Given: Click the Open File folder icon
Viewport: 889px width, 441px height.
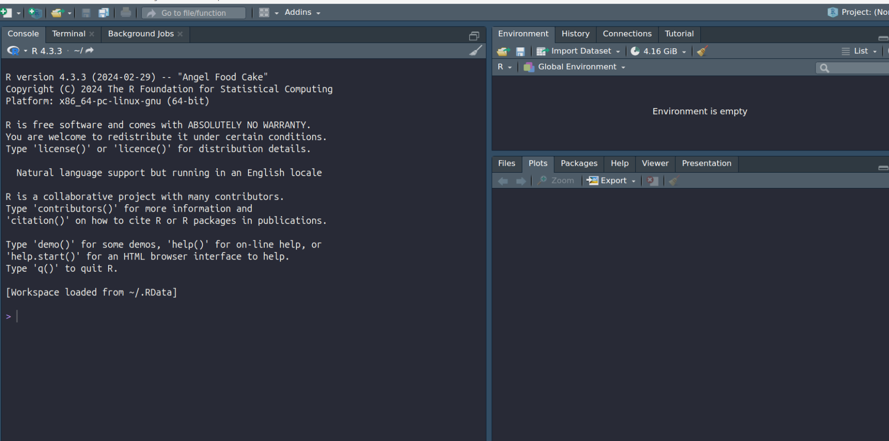Looking at the screenshot, I should point(57,13).
